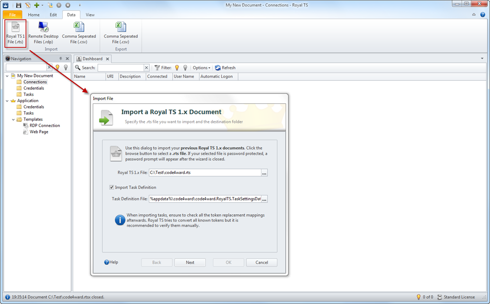Click the green plus Add icon
490x304 pixels.
pyautogui.click(x=36, y=5)
